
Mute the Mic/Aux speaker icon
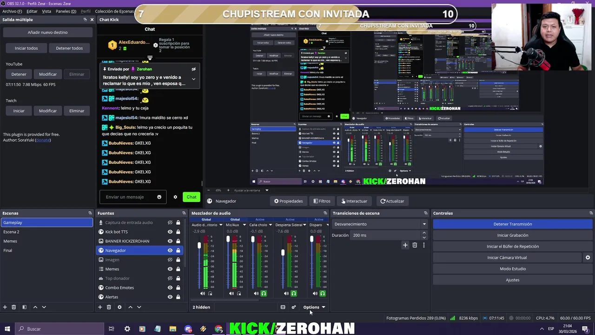pyautogui.click(x=231, y=294)
